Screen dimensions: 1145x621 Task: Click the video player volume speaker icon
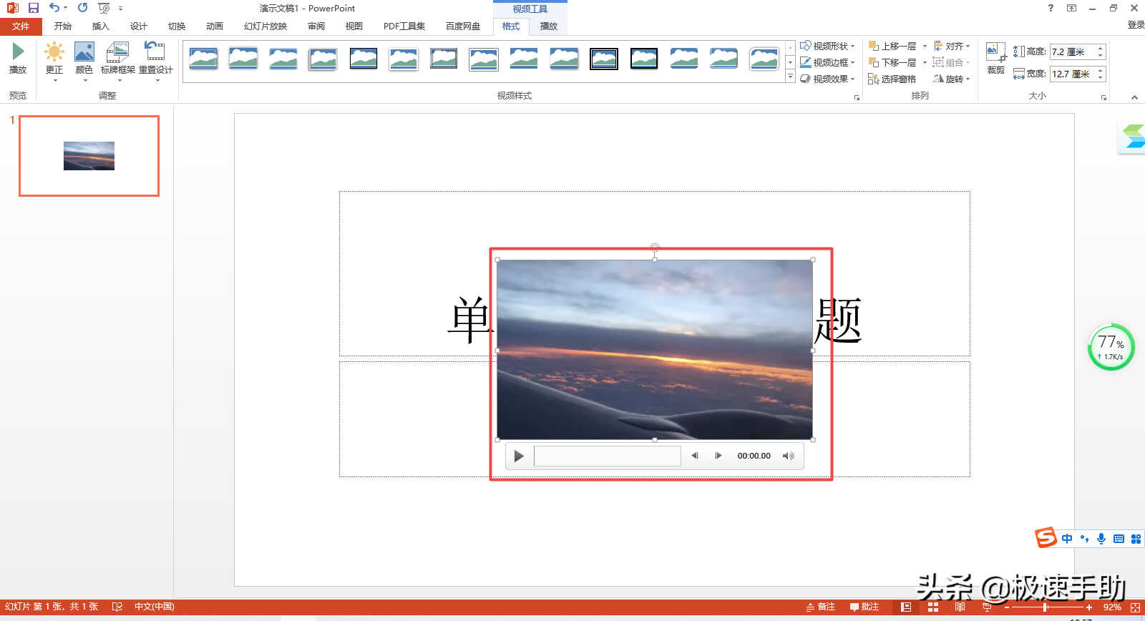(788, 456)
